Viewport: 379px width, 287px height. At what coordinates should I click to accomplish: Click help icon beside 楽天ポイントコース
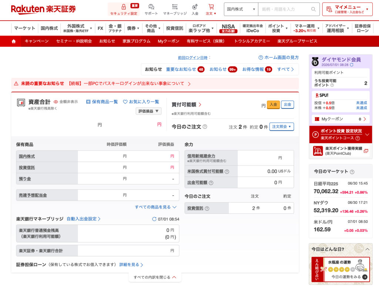click(358, 138)
